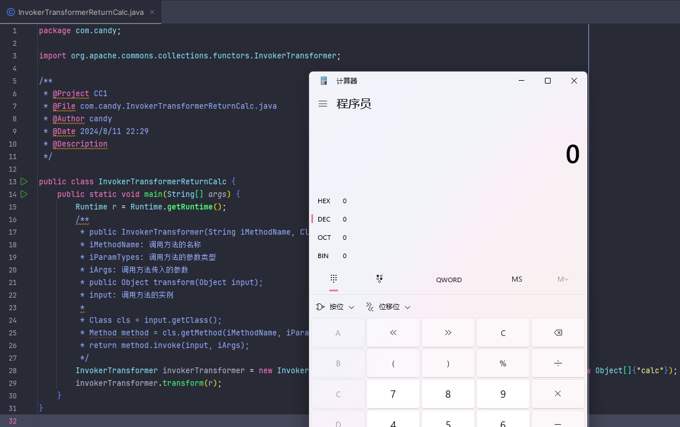Click package com.candy declaration
This screenshot has height=427, width=680.
(x=80, y=31)
